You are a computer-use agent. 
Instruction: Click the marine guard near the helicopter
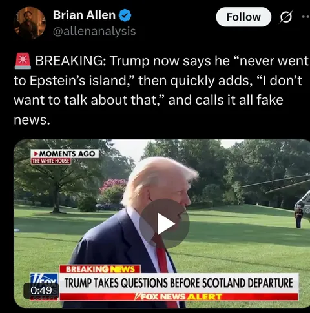pyautogui.click(x=298, y=217)
